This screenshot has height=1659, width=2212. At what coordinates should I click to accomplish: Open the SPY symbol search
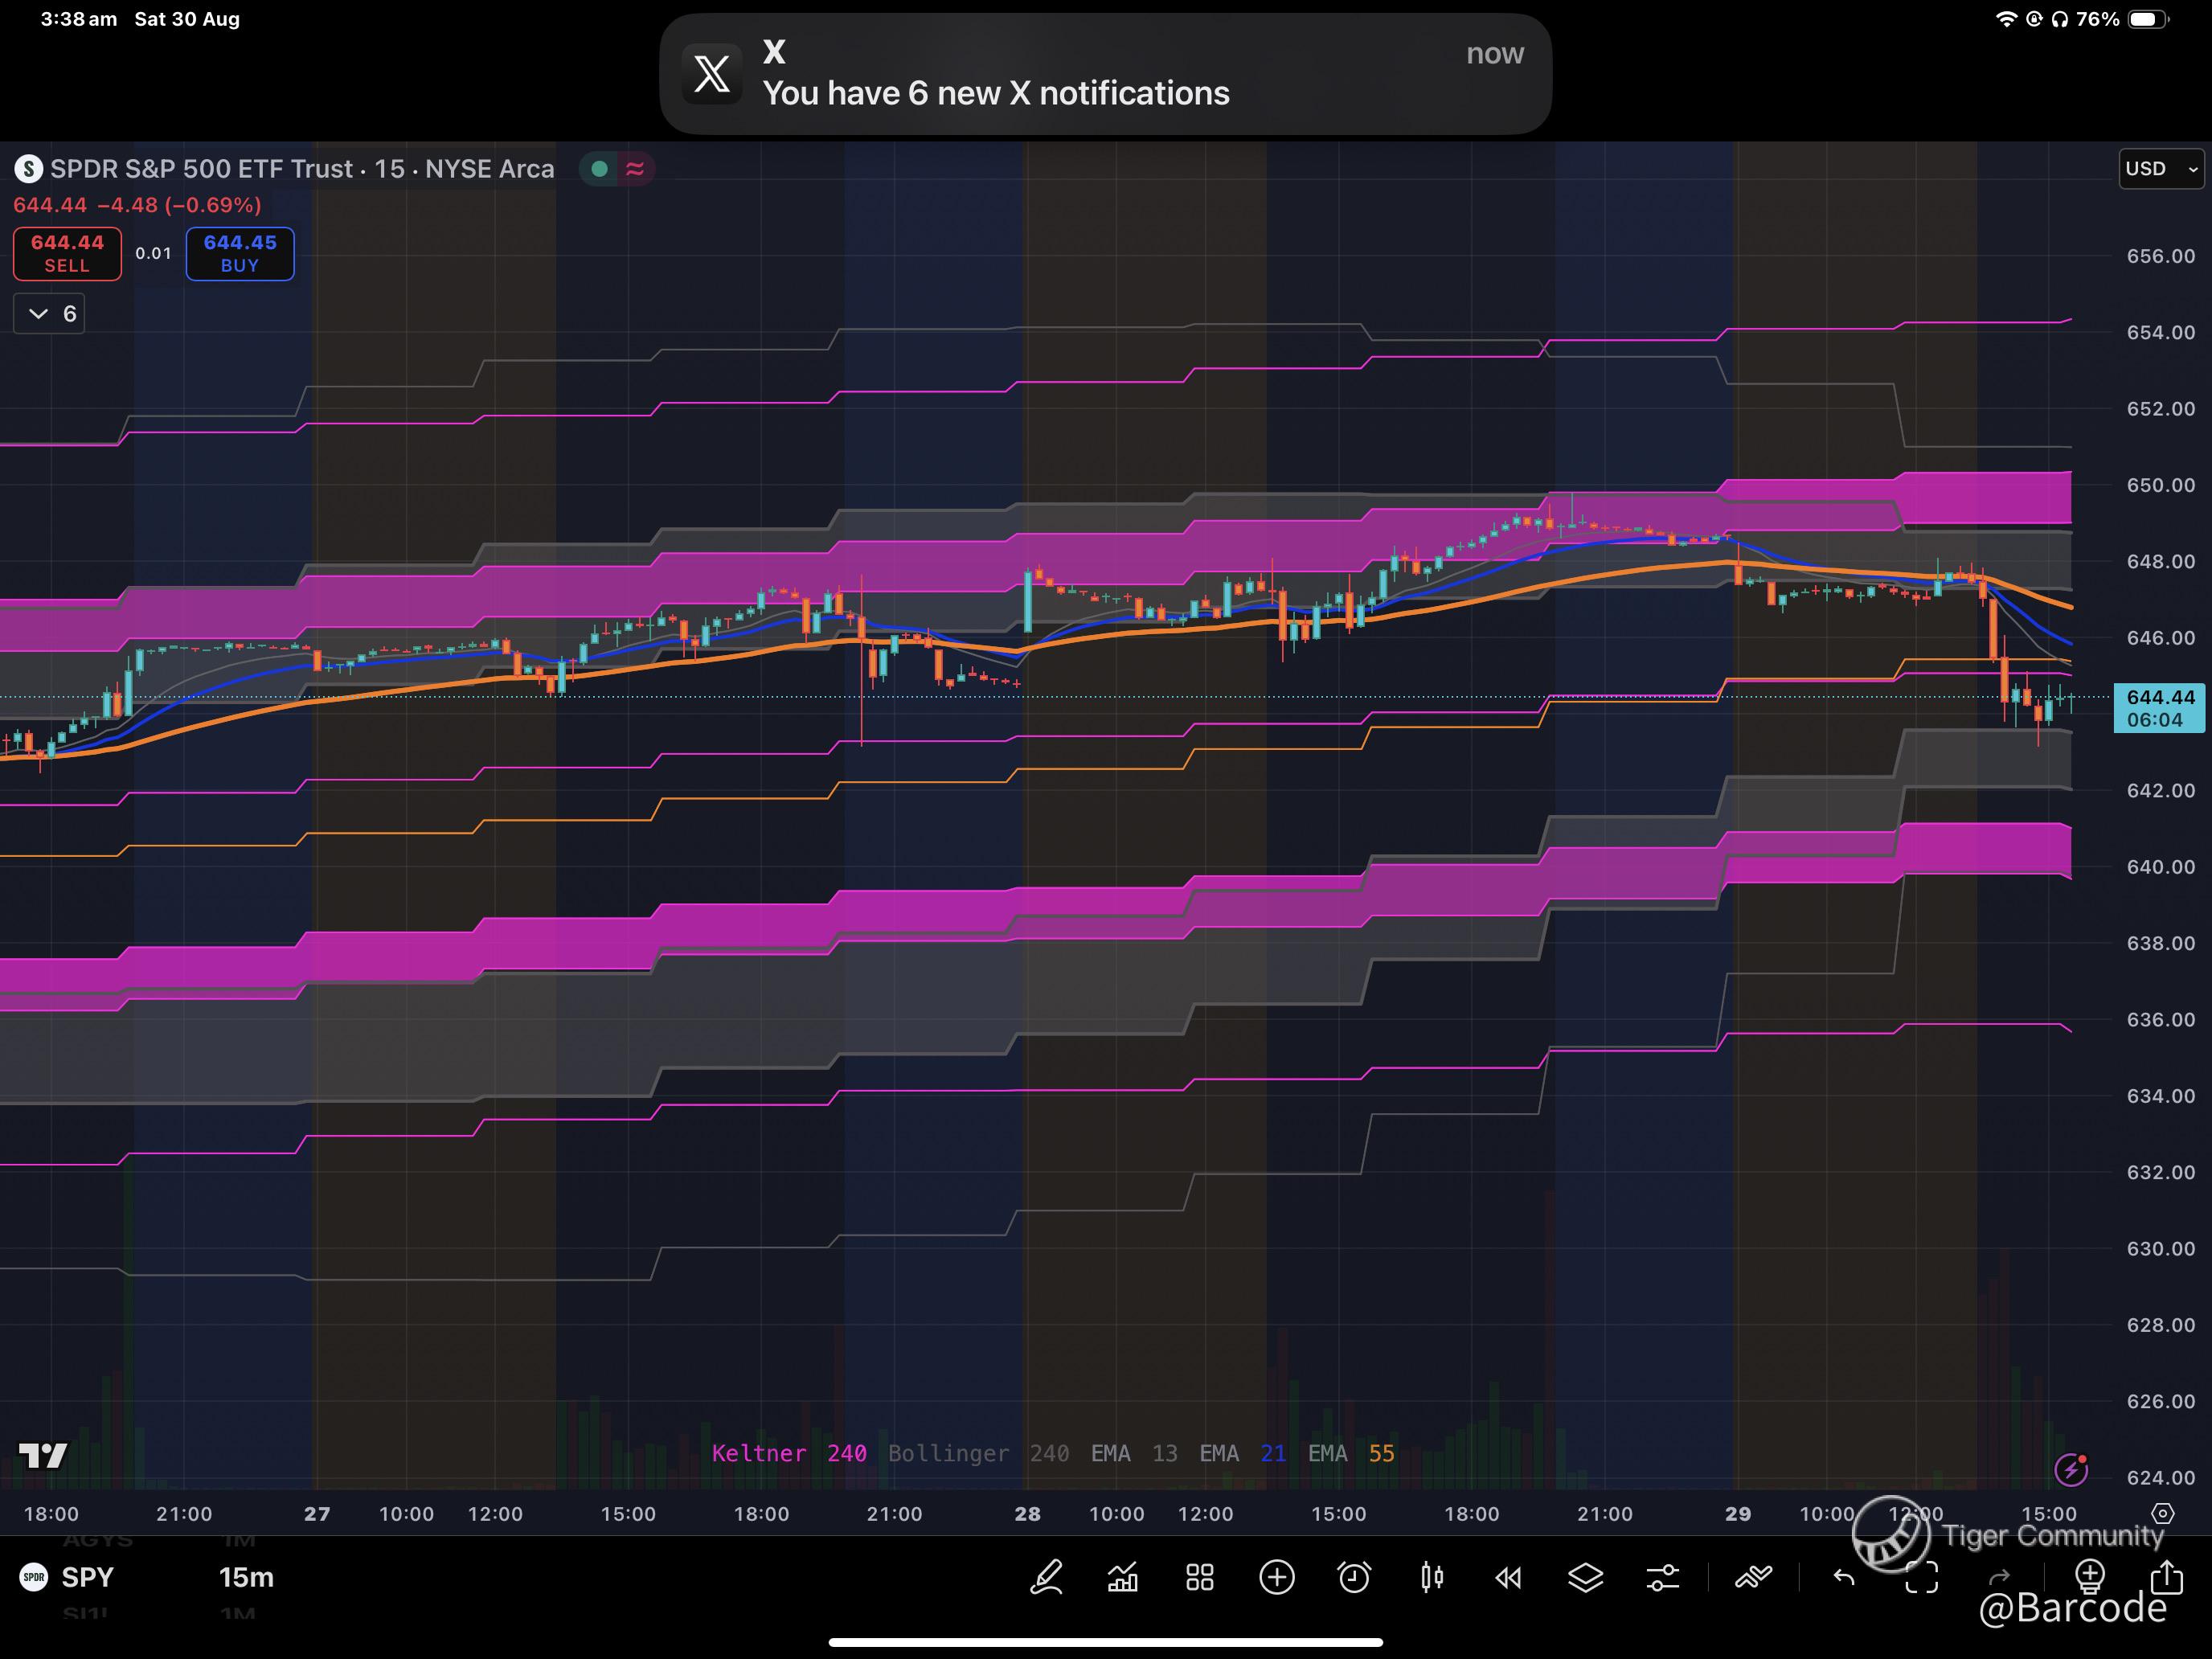point(86,1577)
